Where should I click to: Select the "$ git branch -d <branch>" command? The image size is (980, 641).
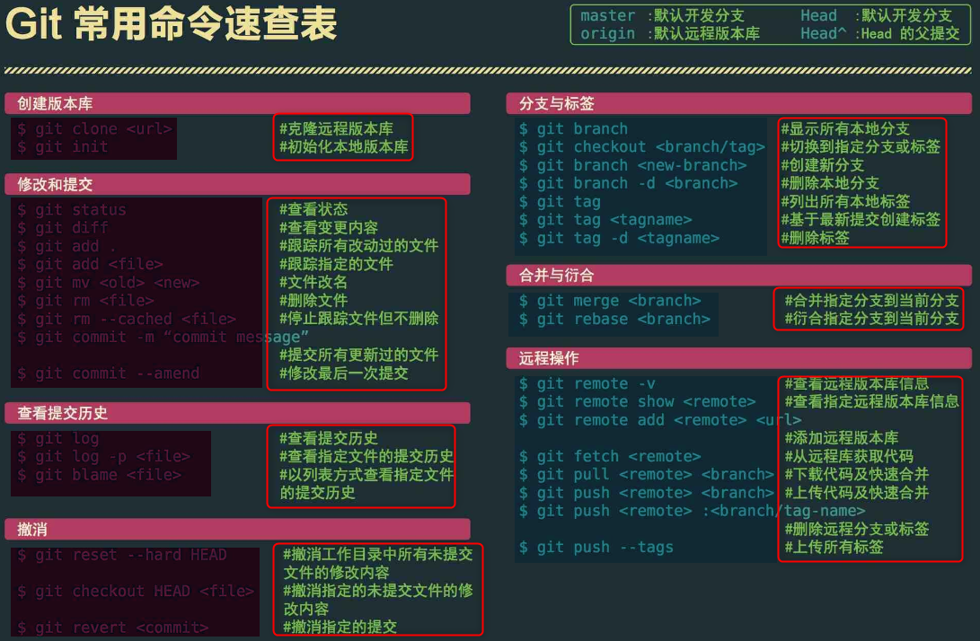(628, 184)
